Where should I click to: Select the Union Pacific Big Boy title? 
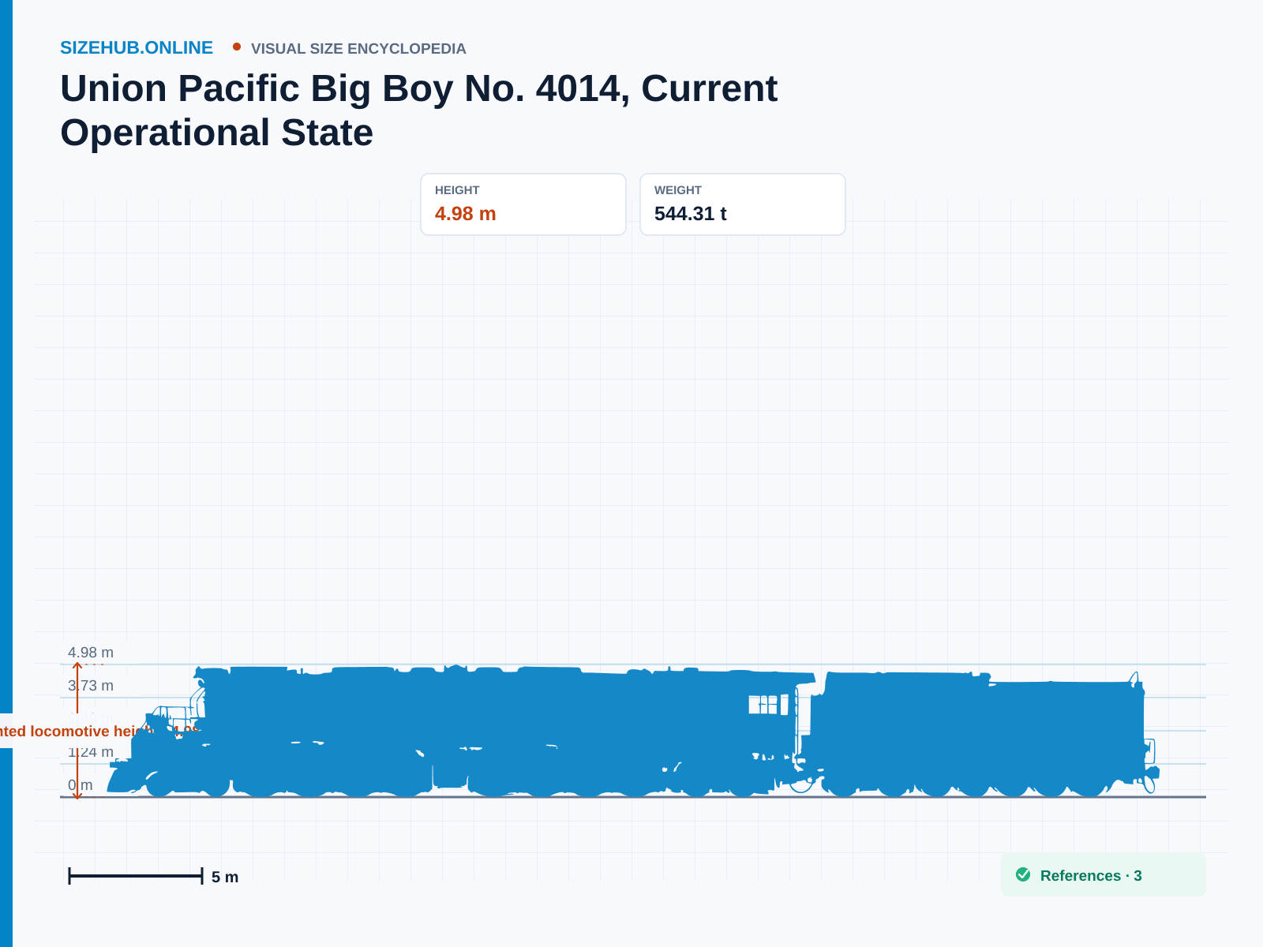[418, 110]
